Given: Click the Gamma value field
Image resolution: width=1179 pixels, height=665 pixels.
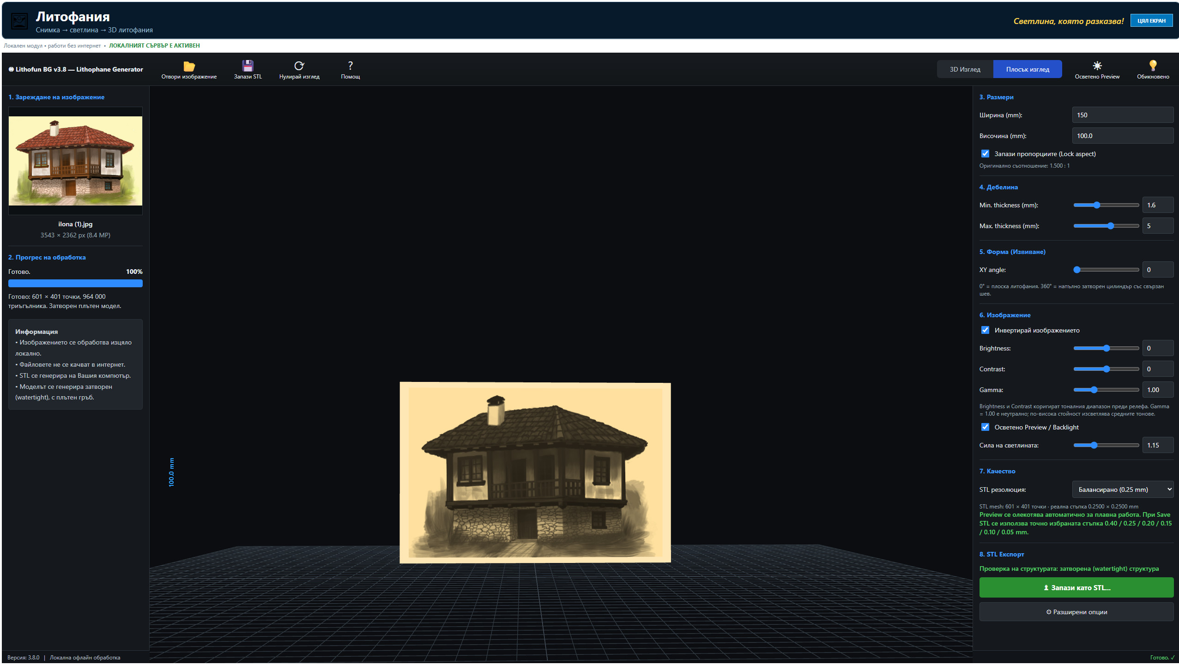Looking at the screenshot, I should (x=1158, y=390).
